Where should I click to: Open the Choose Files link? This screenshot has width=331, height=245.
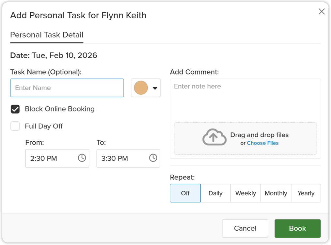click(x=262, y=143)
